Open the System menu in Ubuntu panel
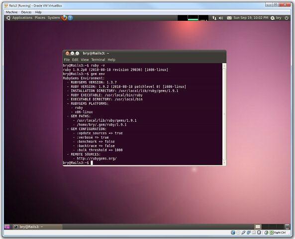Viewport: 295px width, 239px height. coord(54,18)
